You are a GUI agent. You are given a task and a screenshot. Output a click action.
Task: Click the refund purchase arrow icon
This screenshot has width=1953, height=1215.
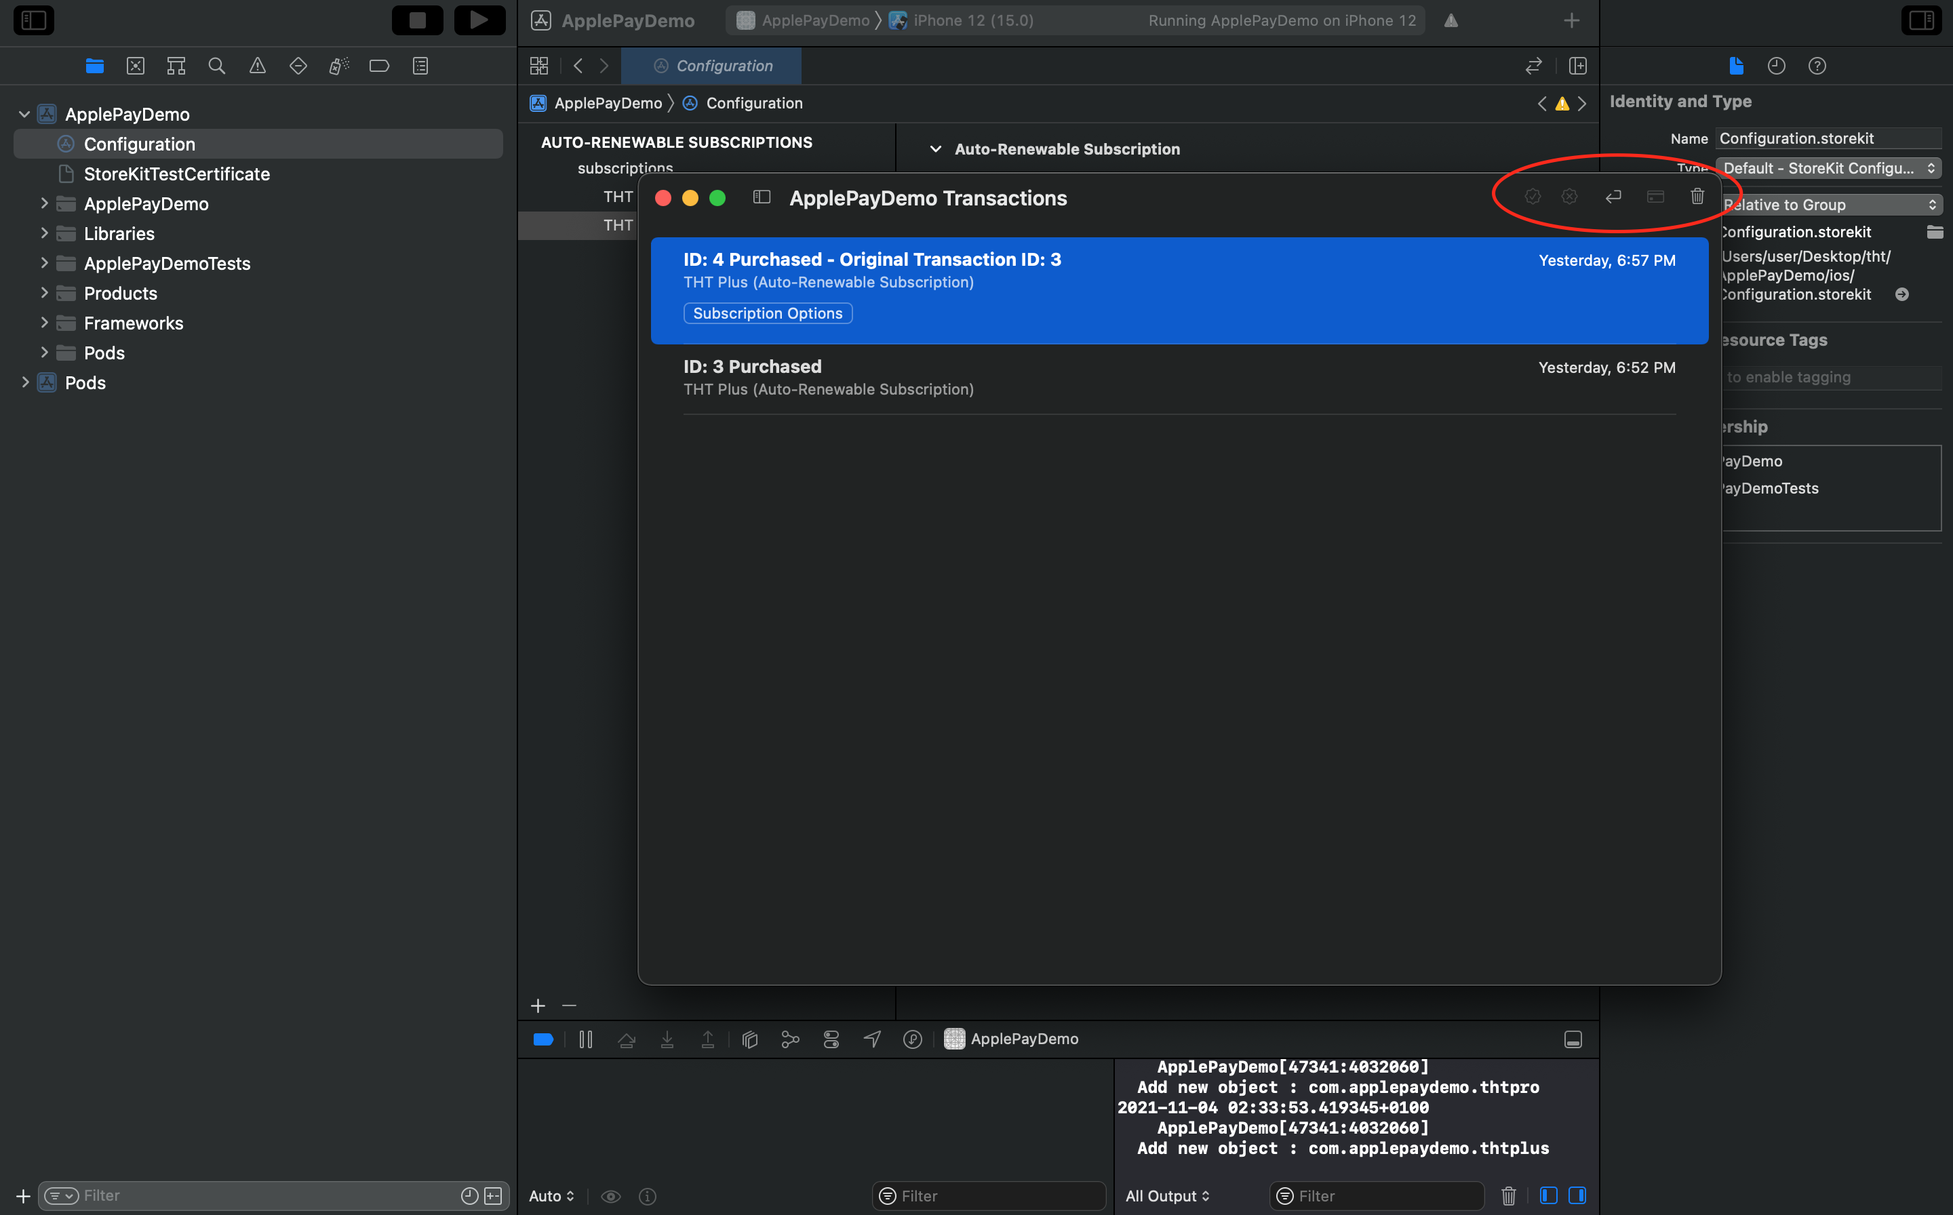click(x=1613, y=197)
